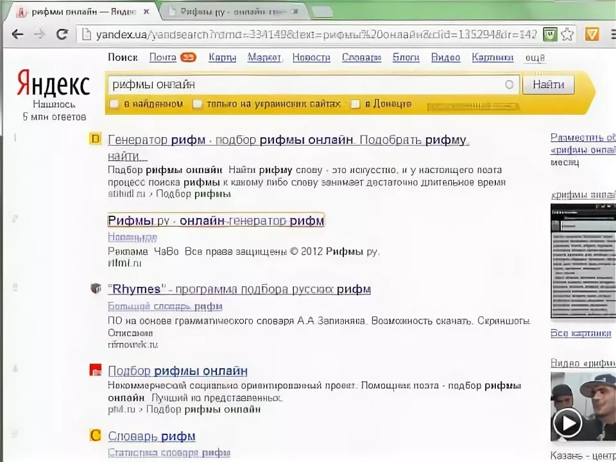Open Маркет in top navigation
The height and width of the screenshot is (462, 616).
pos(264,57)
